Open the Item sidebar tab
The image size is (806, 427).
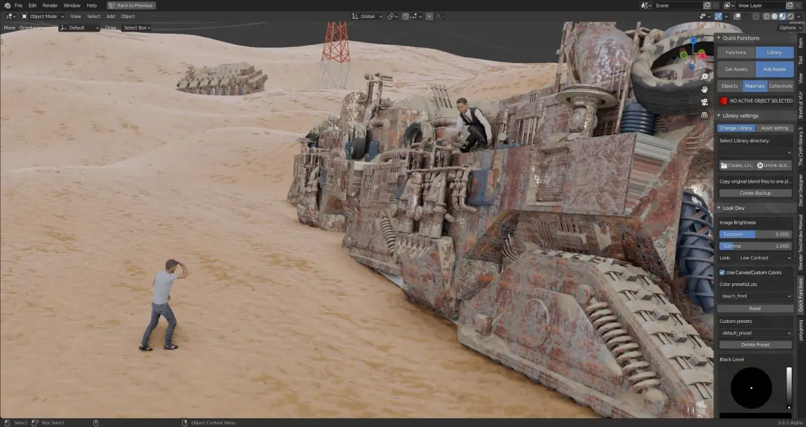[801, 42]
